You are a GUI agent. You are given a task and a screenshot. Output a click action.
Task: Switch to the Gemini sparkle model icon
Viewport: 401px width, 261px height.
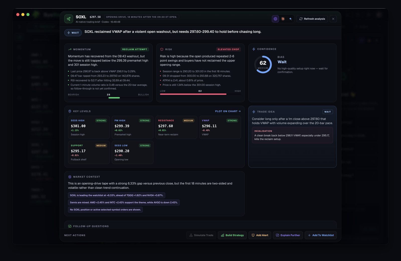tap(290, 19)
